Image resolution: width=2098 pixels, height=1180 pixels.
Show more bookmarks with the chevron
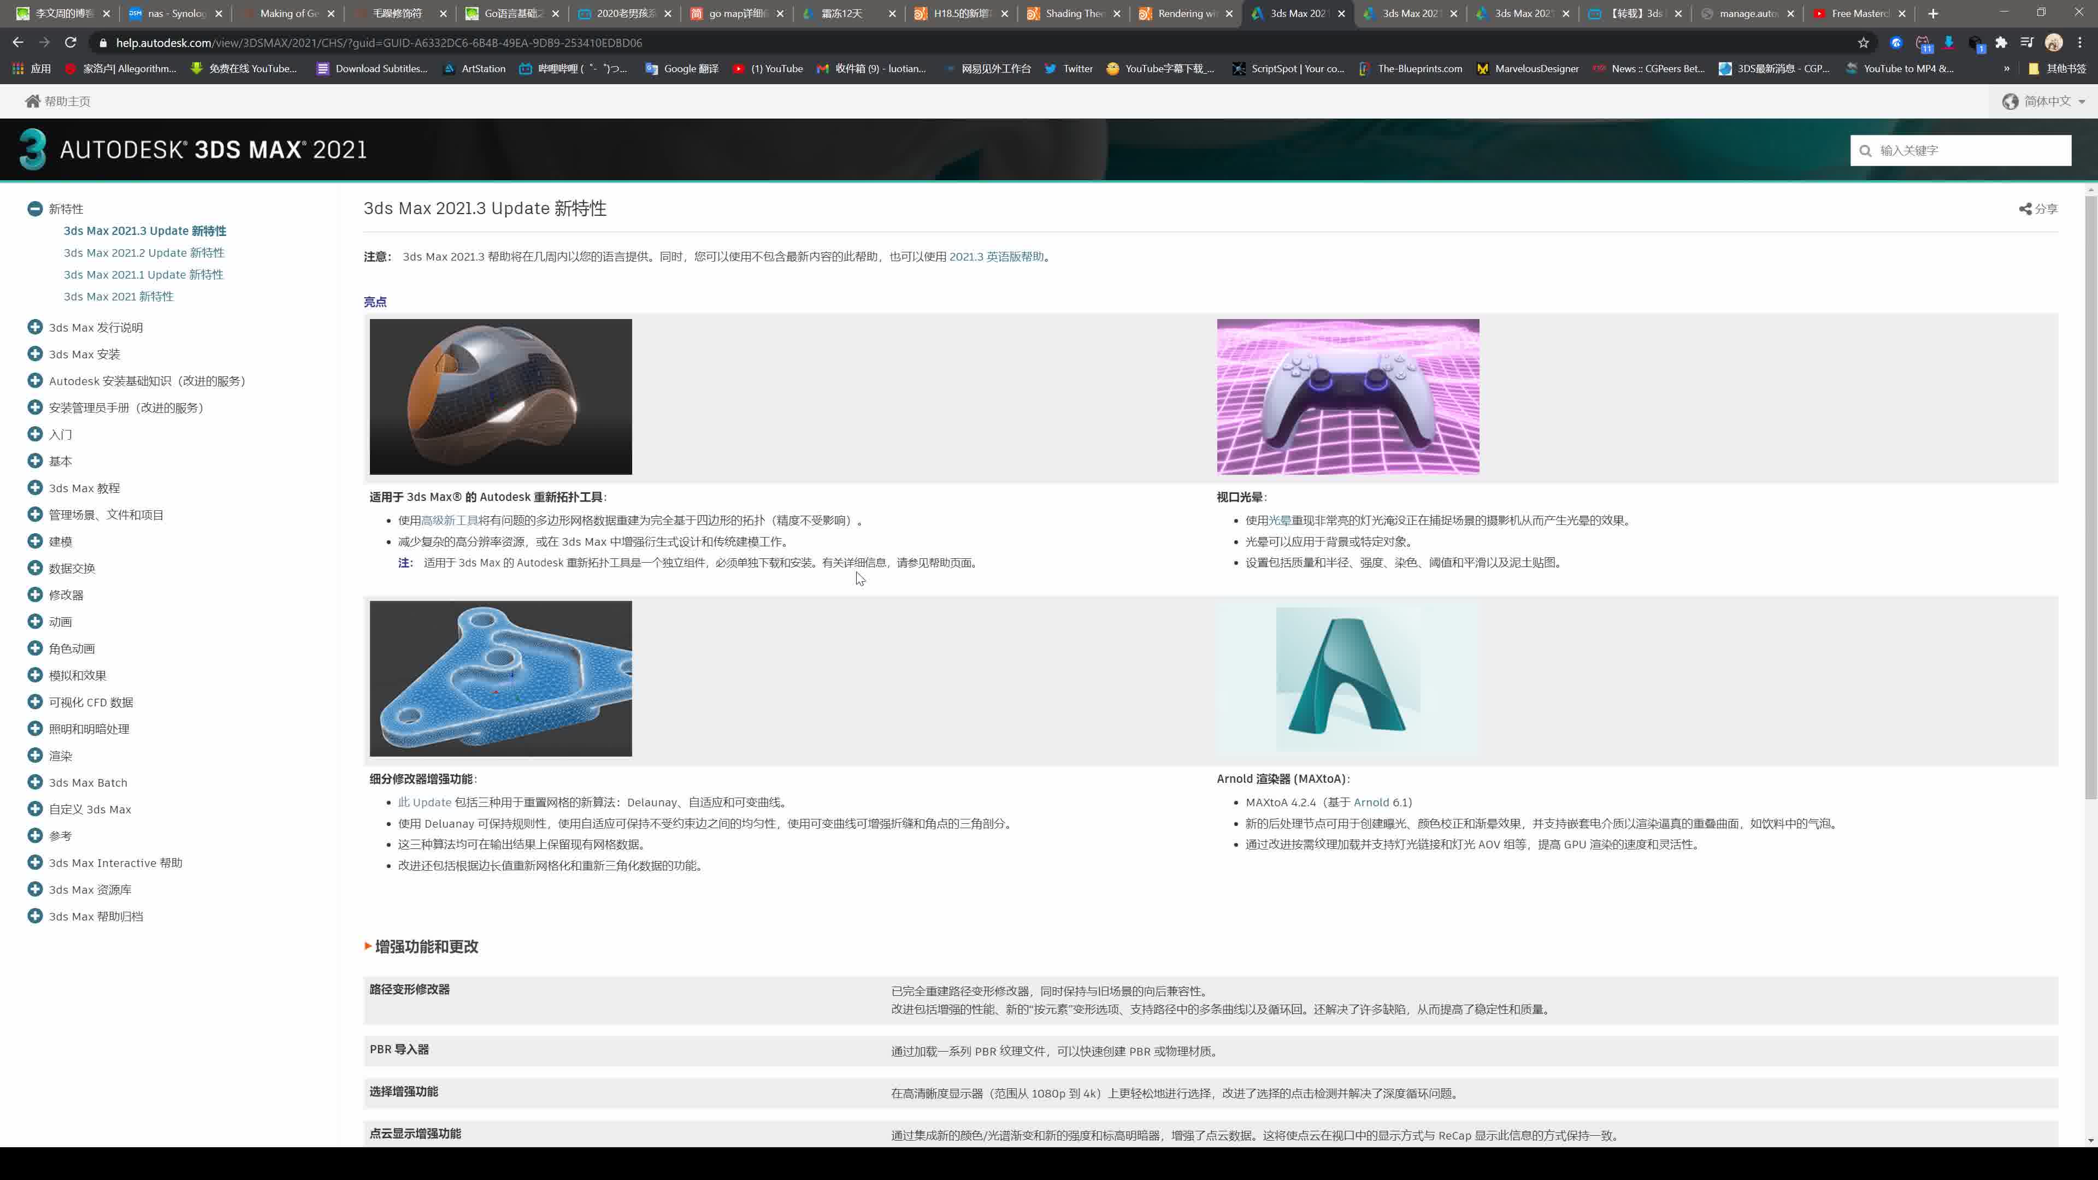coord(2007,68)
